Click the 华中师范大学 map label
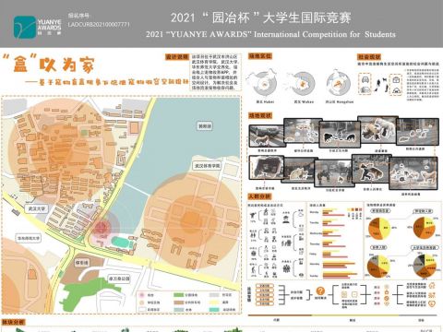Image resolution: width=443 pixels, height=332 pixels. click(28, 238)
